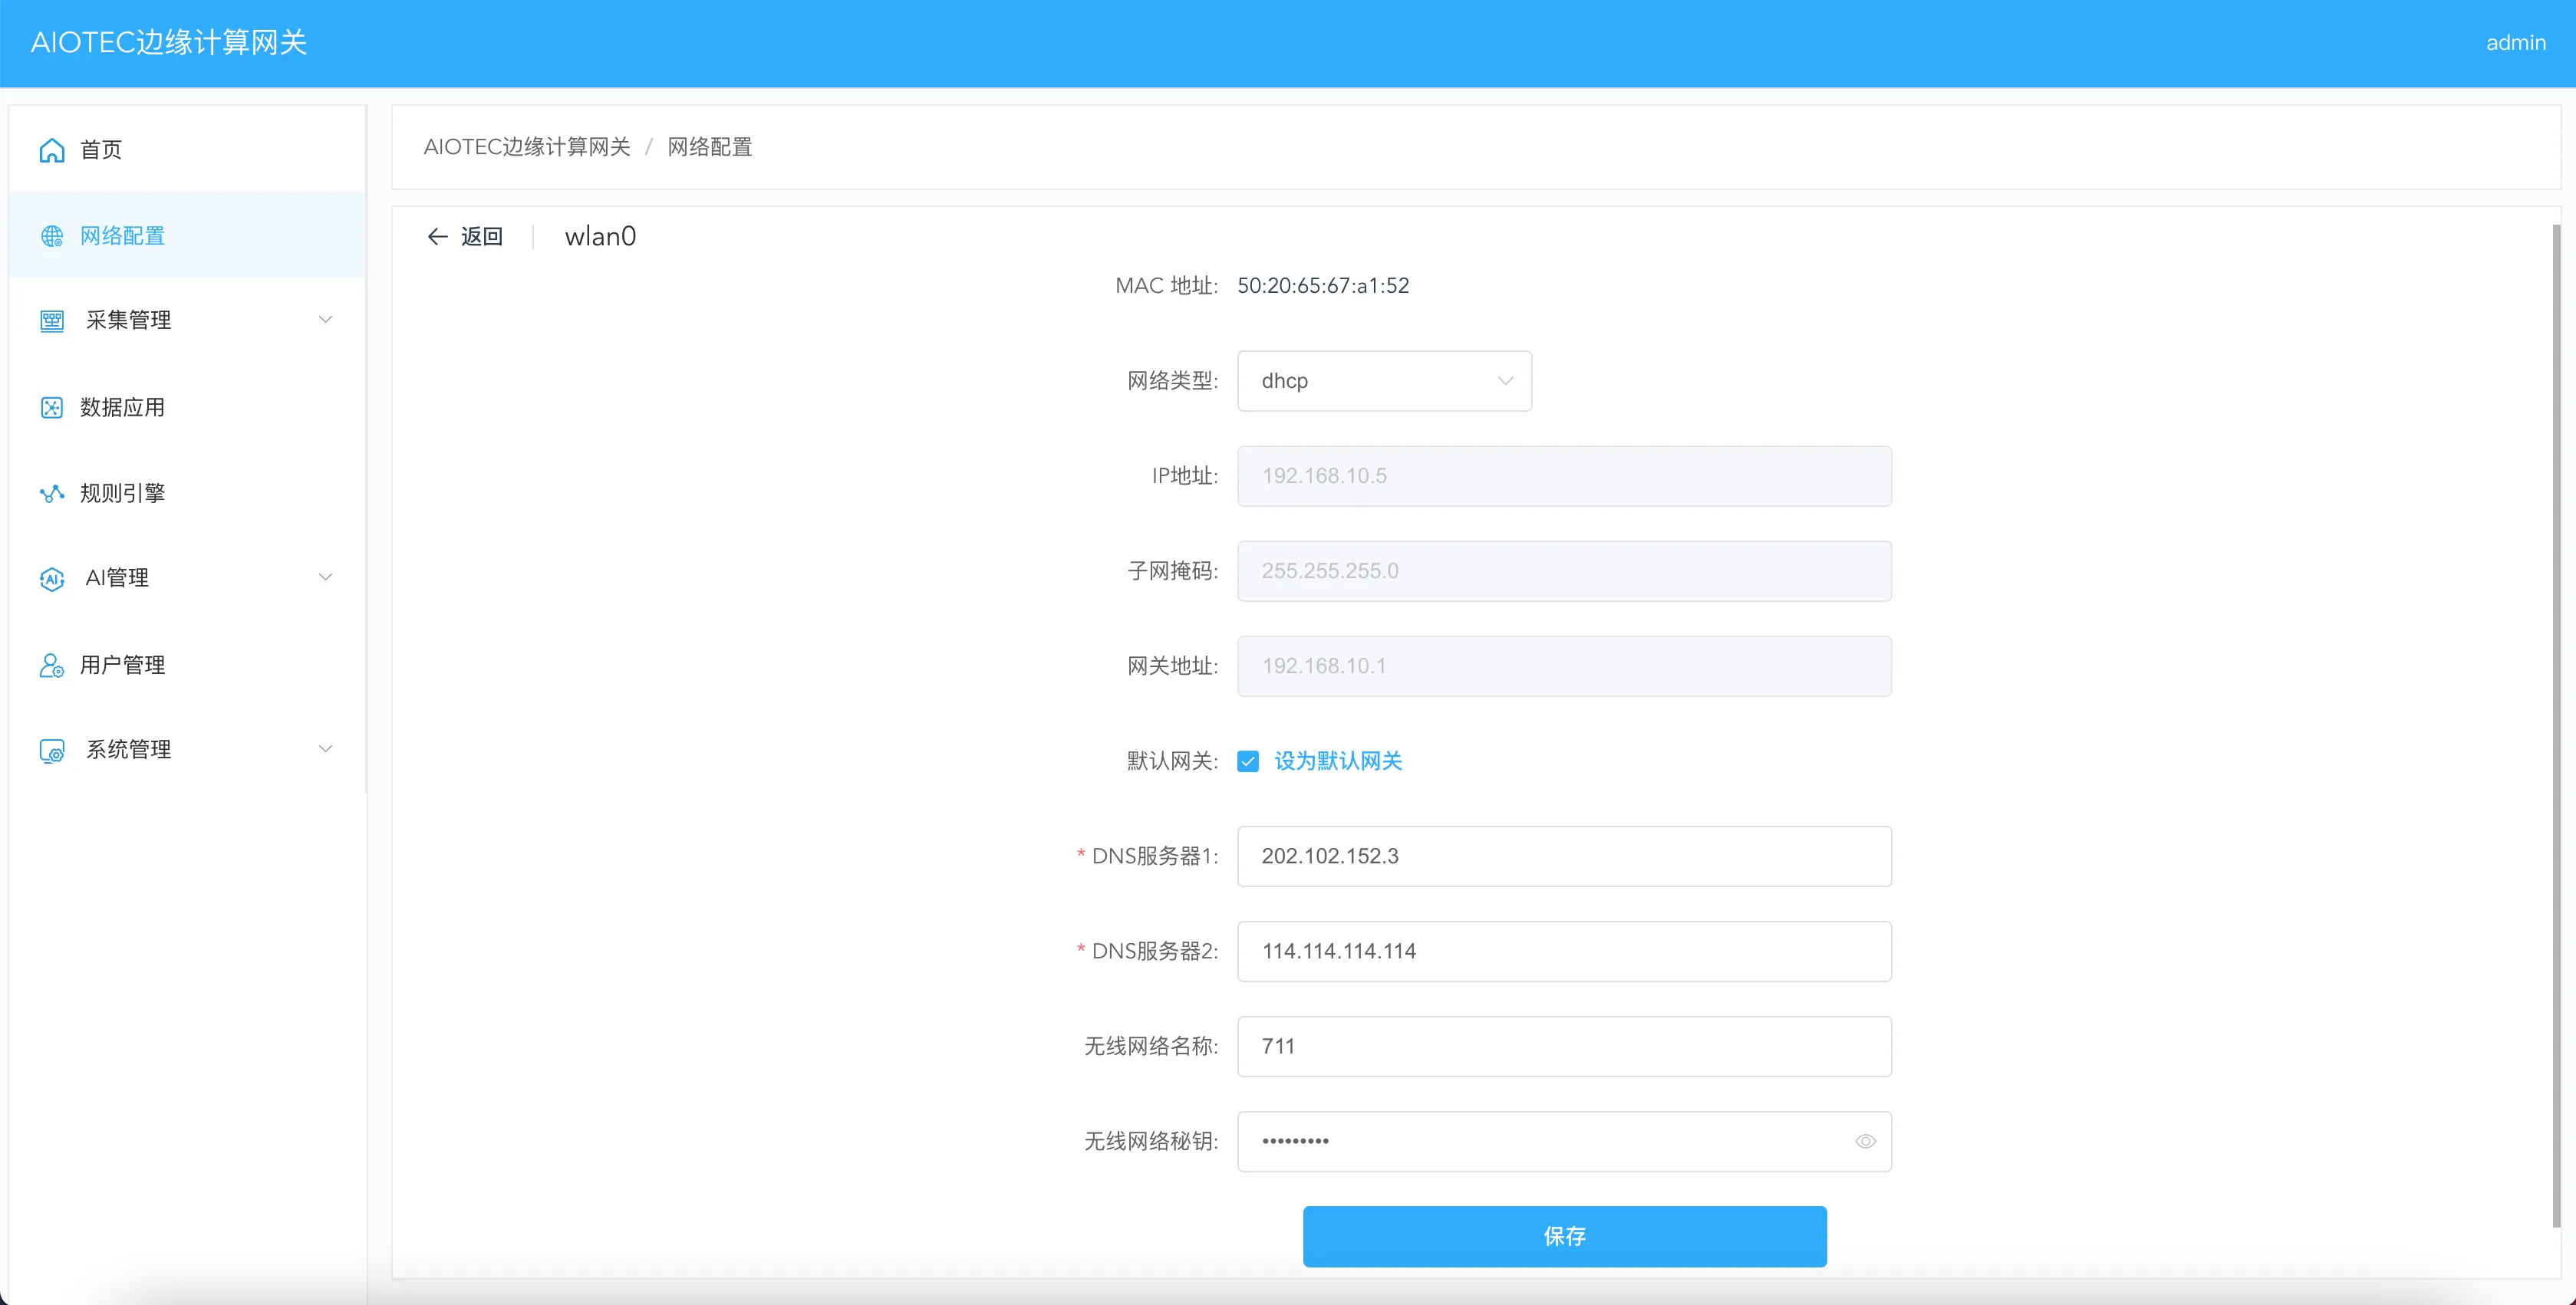The height and width of the screenshot is (1305, 2576).
Task: Click the back arrow next to 返回
Action: coord(437,237)
